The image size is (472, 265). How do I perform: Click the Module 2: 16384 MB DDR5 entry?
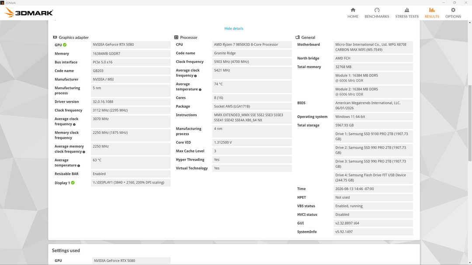(x=373, y=92)
